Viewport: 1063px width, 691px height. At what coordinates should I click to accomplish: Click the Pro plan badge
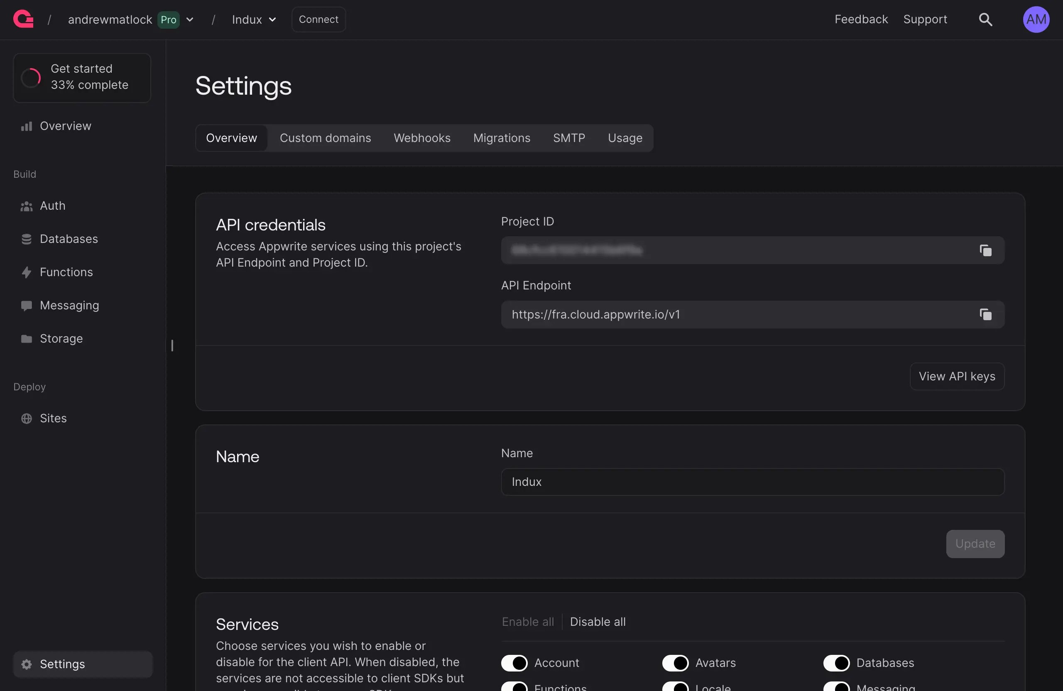click(x=169, y=20)
